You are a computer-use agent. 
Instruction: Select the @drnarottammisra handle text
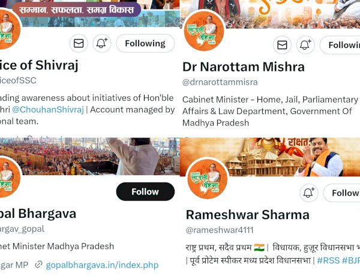(220, 82)
